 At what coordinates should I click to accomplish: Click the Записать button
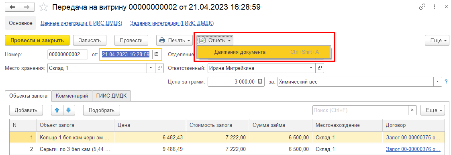pos(90,40)
